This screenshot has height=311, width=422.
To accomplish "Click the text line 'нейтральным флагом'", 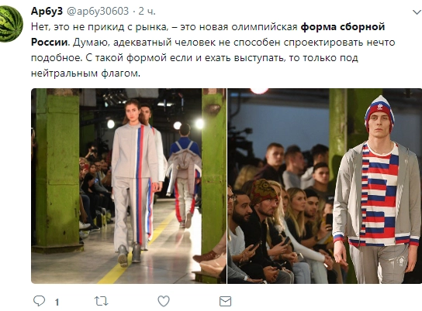I will (x=85, y=73).
